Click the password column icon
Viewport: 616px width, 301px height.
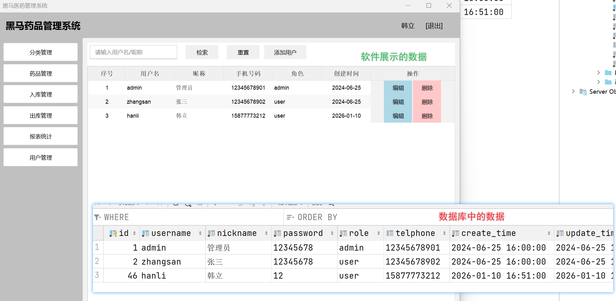(x=277, y=233)
